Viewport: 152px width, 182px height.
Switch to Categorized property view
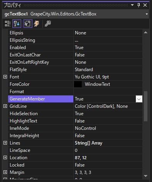(x=8, y=24)
